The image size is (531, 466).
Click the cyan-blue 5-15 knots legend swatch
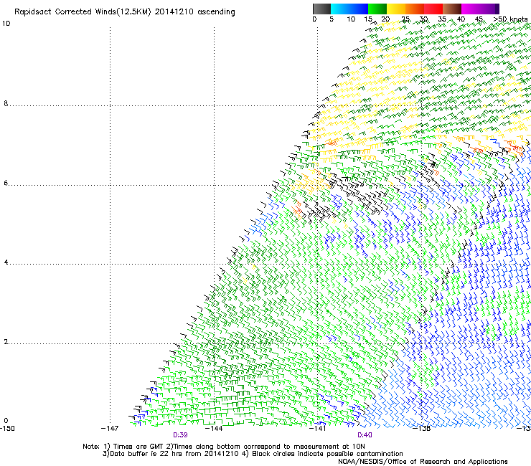pyautogui.click(x=349, y=9)
